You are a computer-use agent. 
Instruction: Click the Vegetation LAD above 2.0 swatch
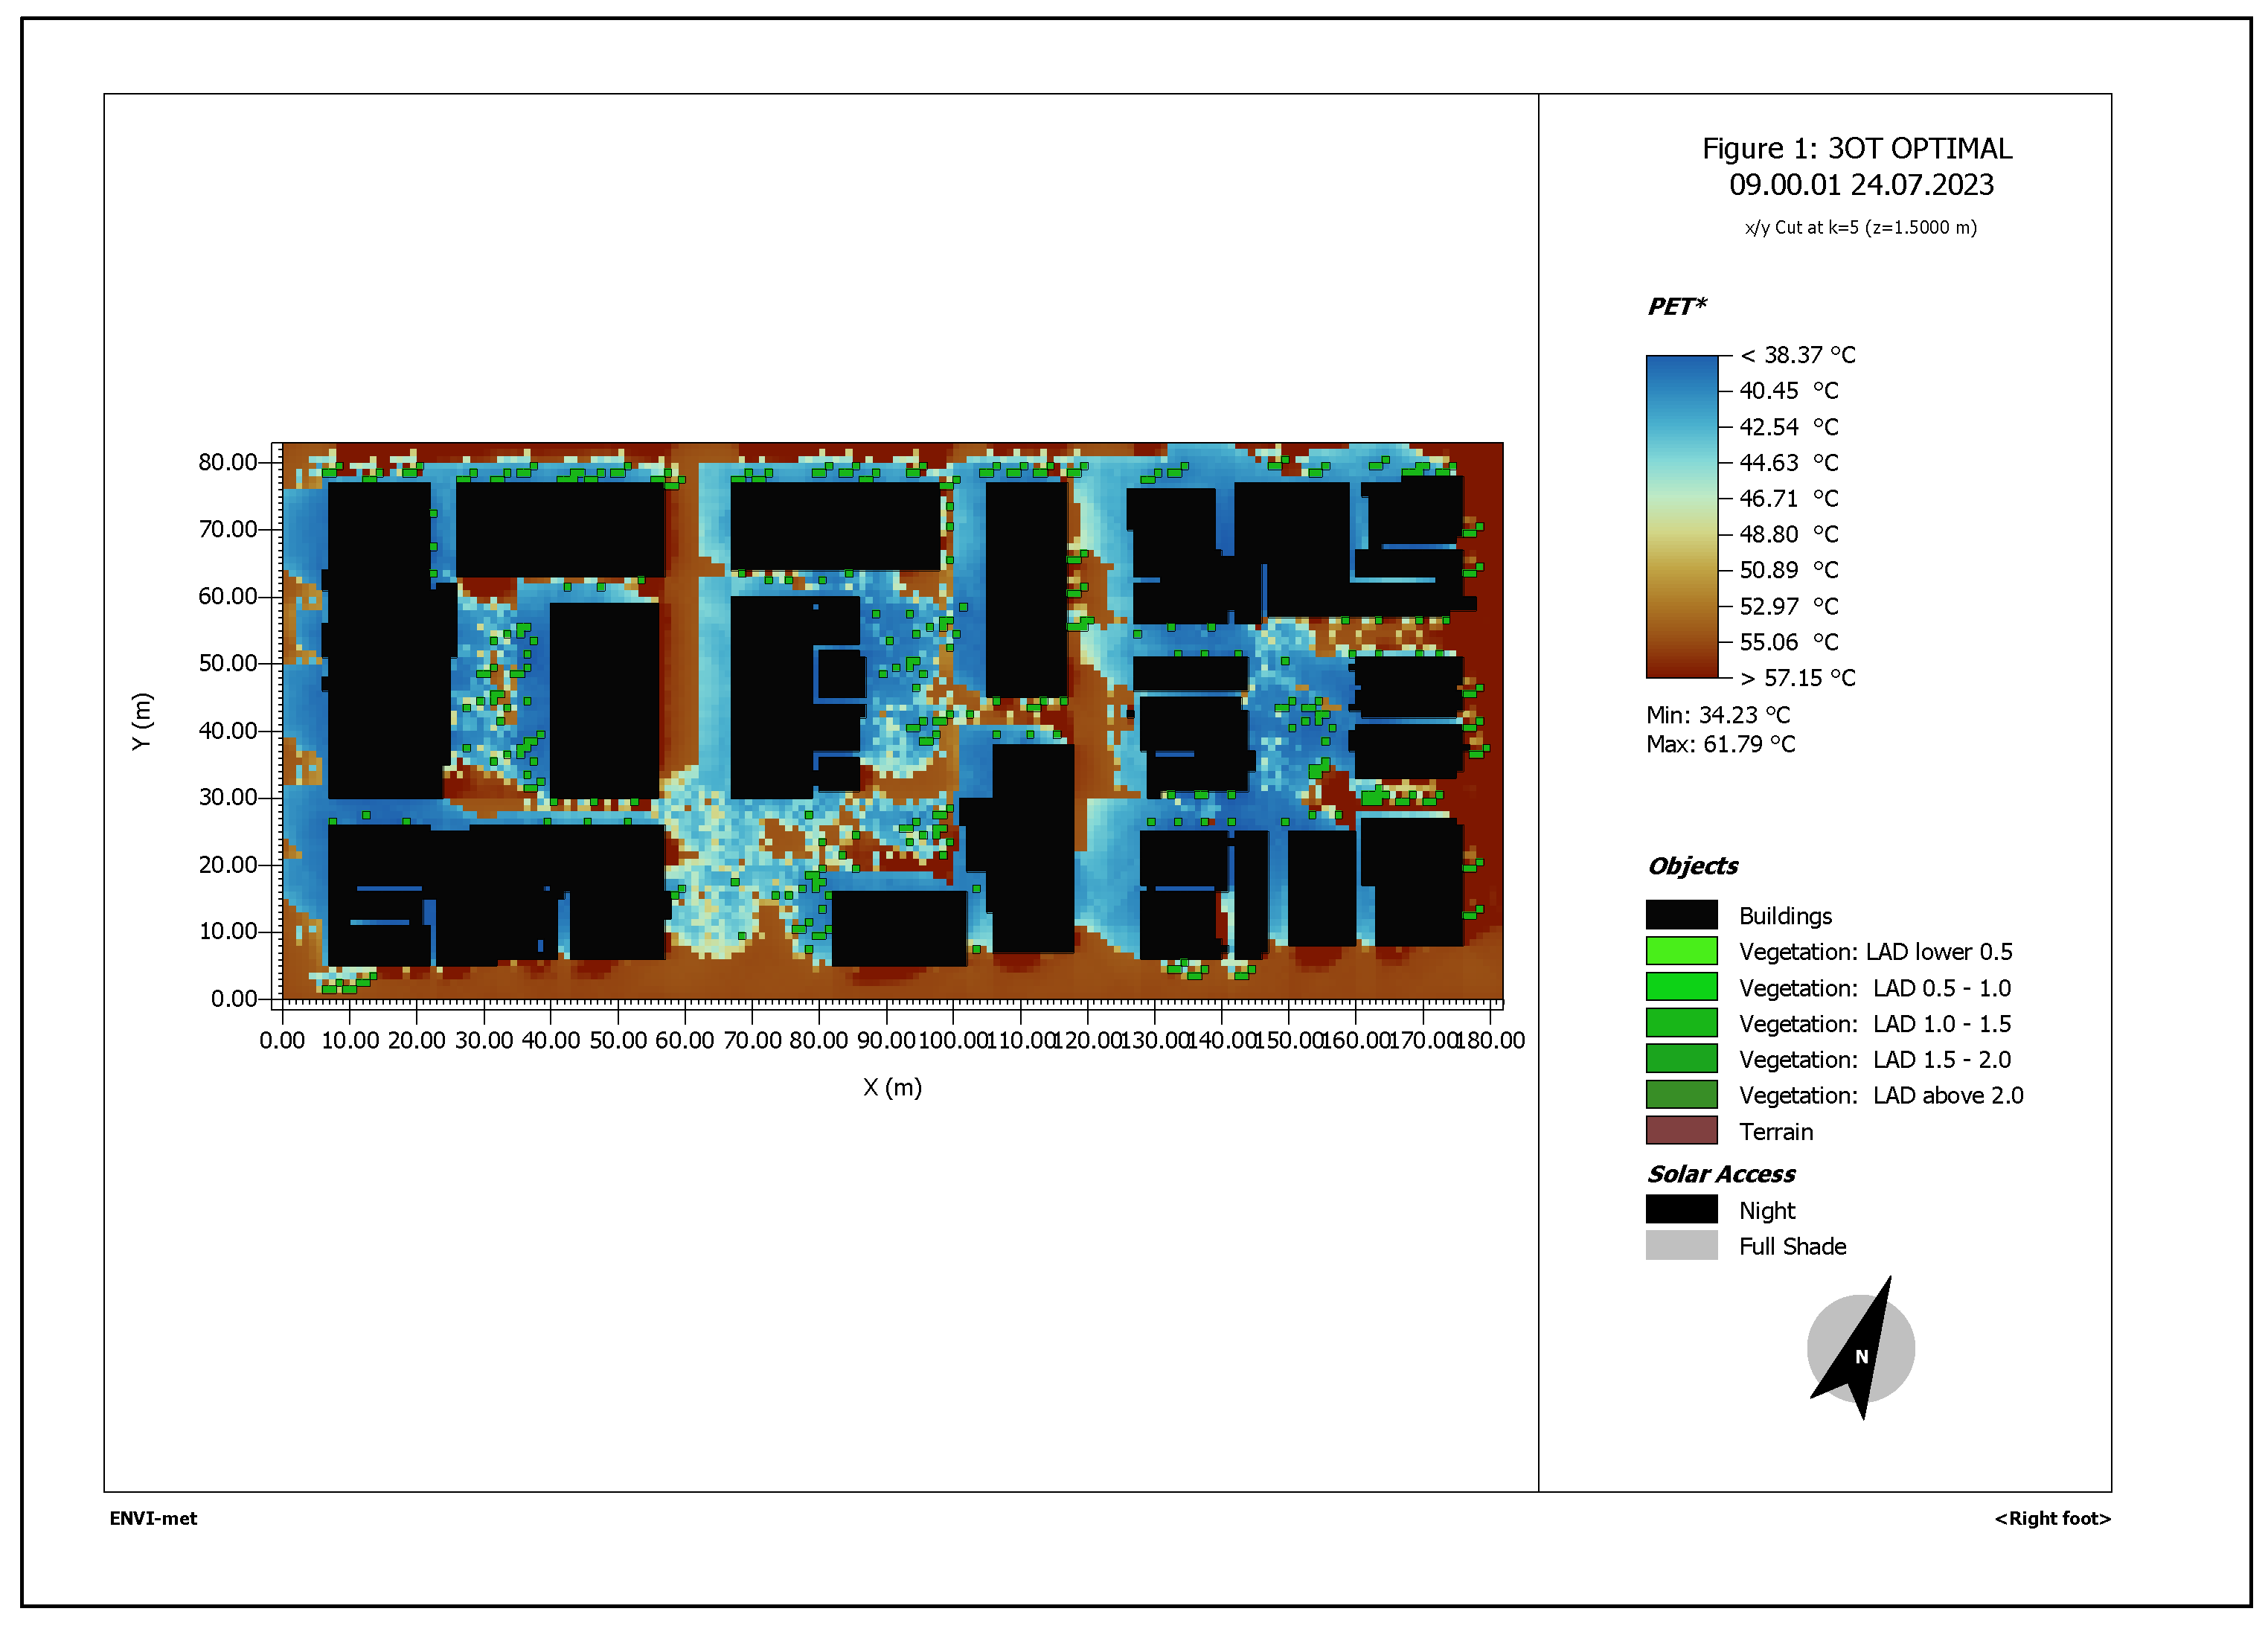[1681, 1095]
